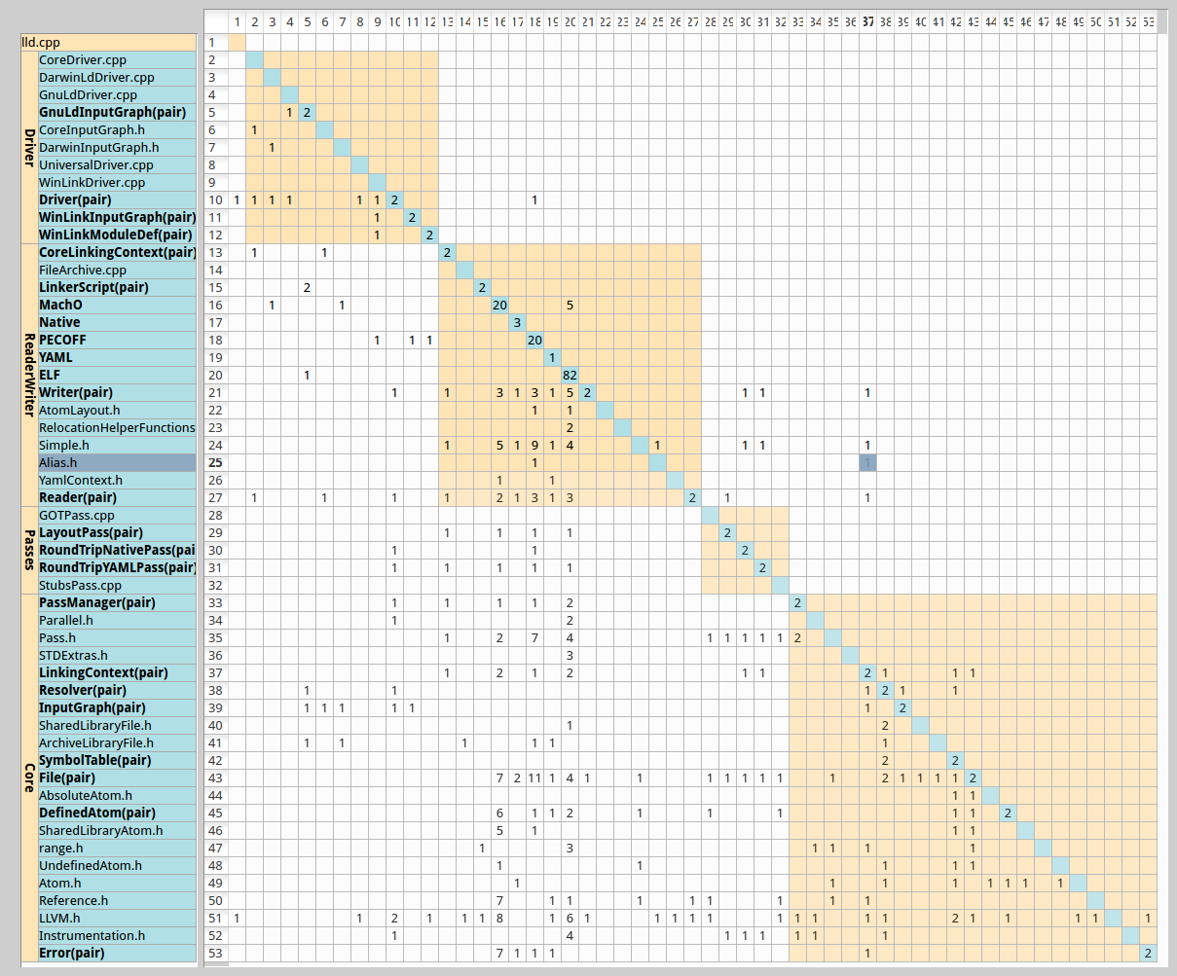Open the File(pair) row
Viewport: 1177px width, 976px height.
[x=117, y=778]
